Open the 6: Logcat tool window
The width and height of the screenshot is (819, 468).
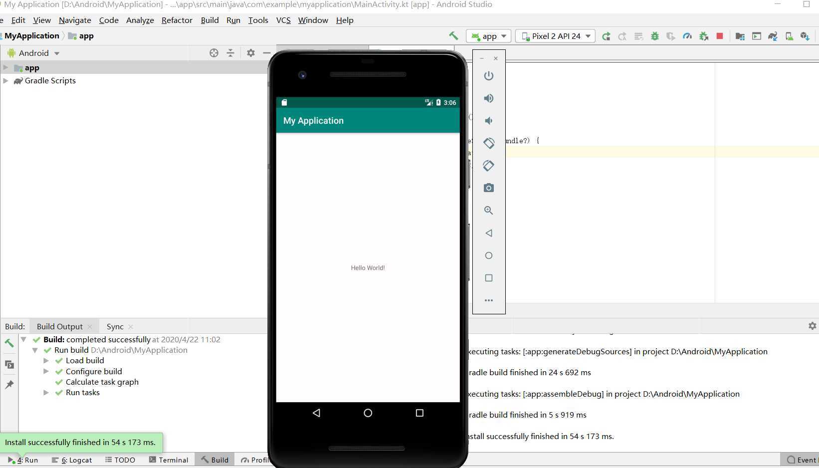[x=72, y=460]
